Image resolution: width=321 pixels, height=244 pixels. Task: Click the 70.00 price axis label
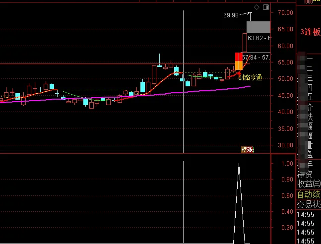(x=285, y=13)
